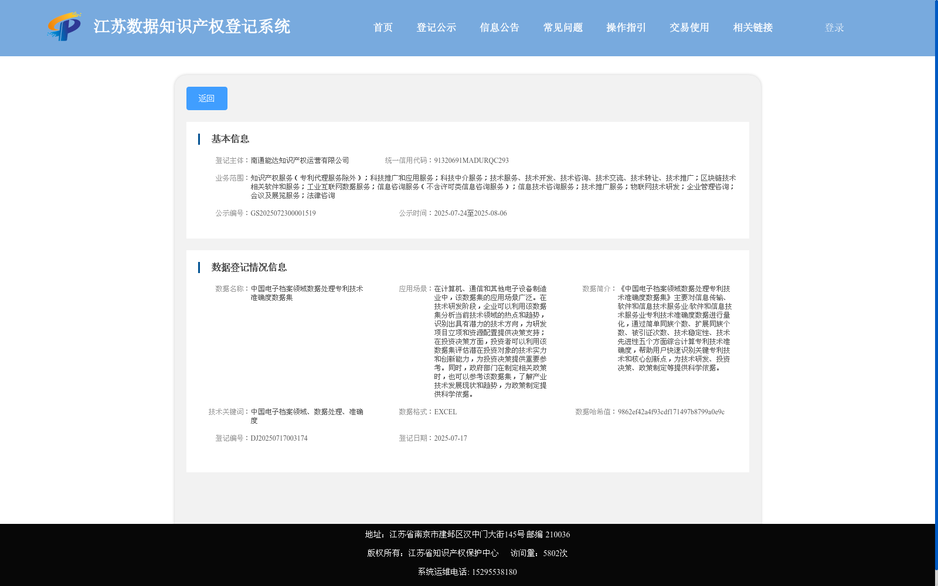Viewport: 938px width, 586px height.
Task: Click the 返回 back button
Action: pyautogui.click(x=207, y=98)
